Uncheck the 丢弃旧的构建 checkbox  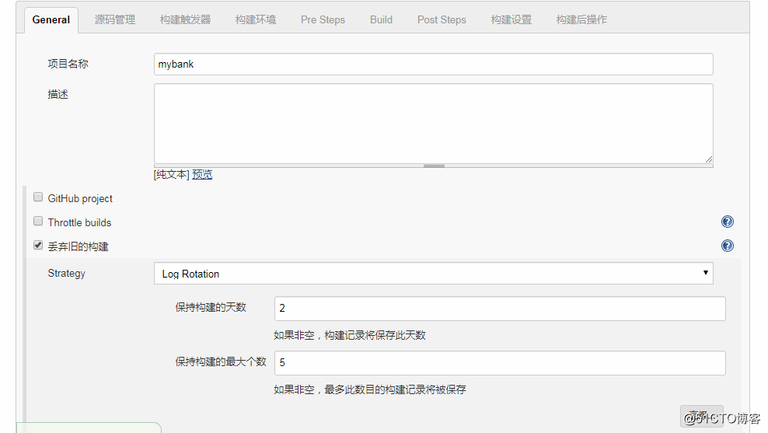click(38, 246)
